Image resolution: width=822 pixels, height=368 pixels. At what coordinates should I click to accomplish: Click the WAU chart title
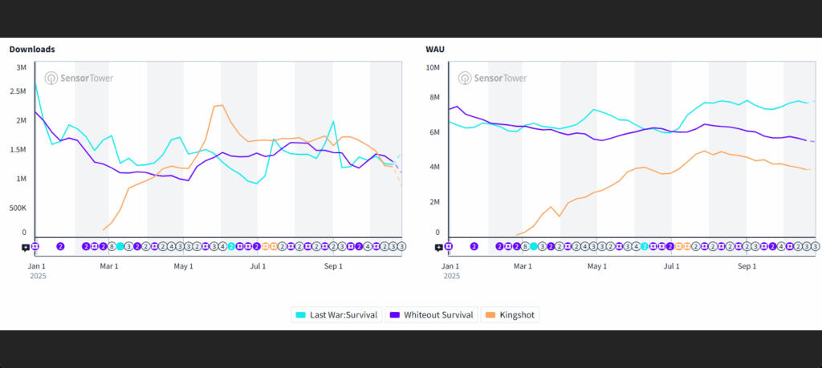click(435, 49)
